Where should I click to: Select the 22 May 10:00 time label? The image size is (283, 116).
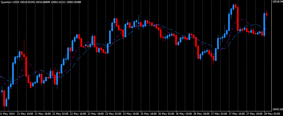pos(78,114)
